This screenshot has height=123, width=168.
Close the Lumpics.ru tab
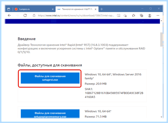53,9
